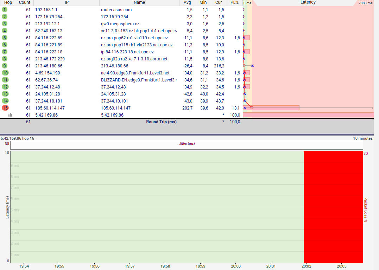Select cz-pra-pop115-rb1-vla2123.net.upc.cz name

click(137, 45)
